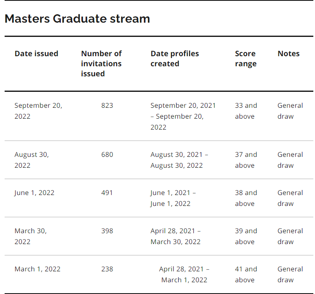Click the Masters Graduate stream heading
315x294 pixels.
[77, 19]
